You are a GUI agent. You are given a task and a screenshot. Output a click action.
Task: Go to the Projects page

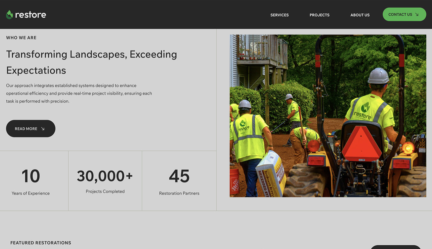click(319, 15)
